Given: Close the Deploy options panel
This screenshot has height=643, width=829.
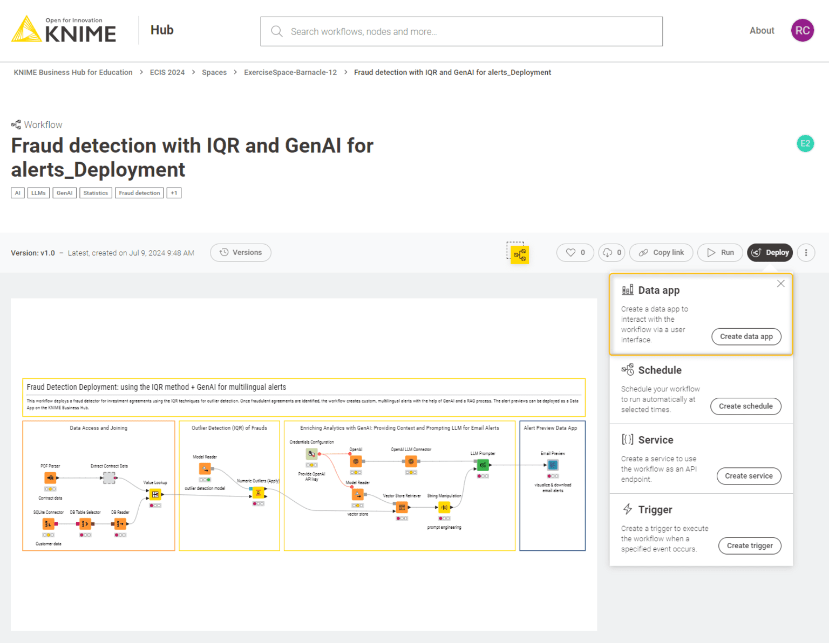Looking at the screenshot, I should point(780,284).
